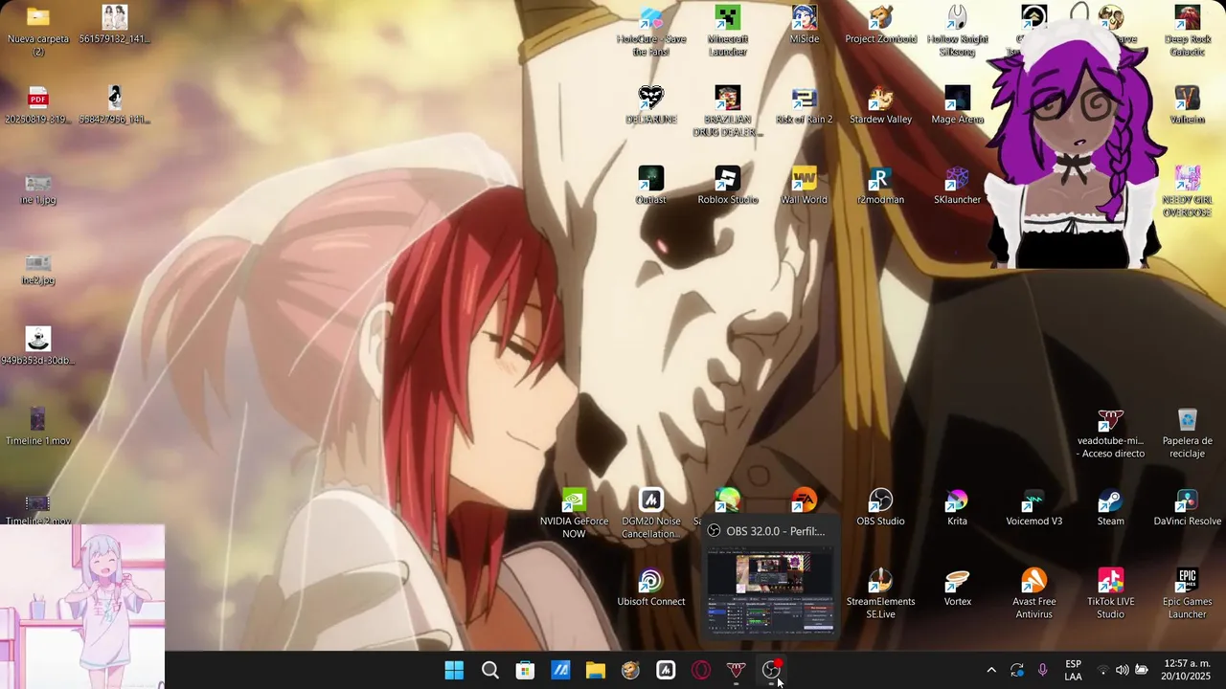
Task: Open Ubisoft Connect shortcut
Action: [651, 588]
